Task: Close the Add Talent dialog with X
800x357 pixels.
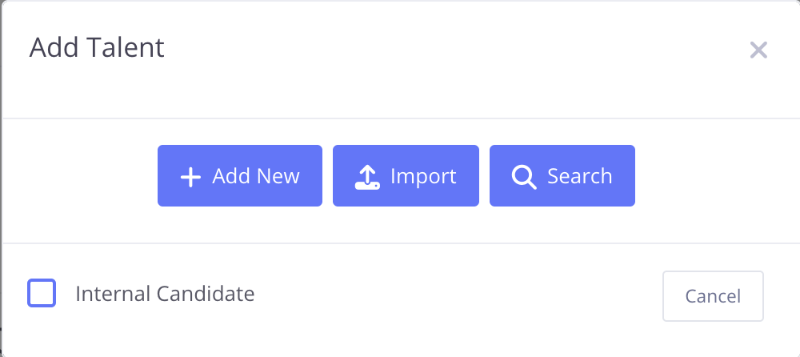Action: 758,50
